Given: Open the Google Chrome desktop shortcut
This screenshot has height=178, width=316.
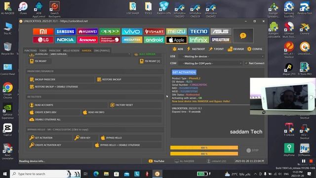Looking at the screenshot, I should (x=8, y=90).
